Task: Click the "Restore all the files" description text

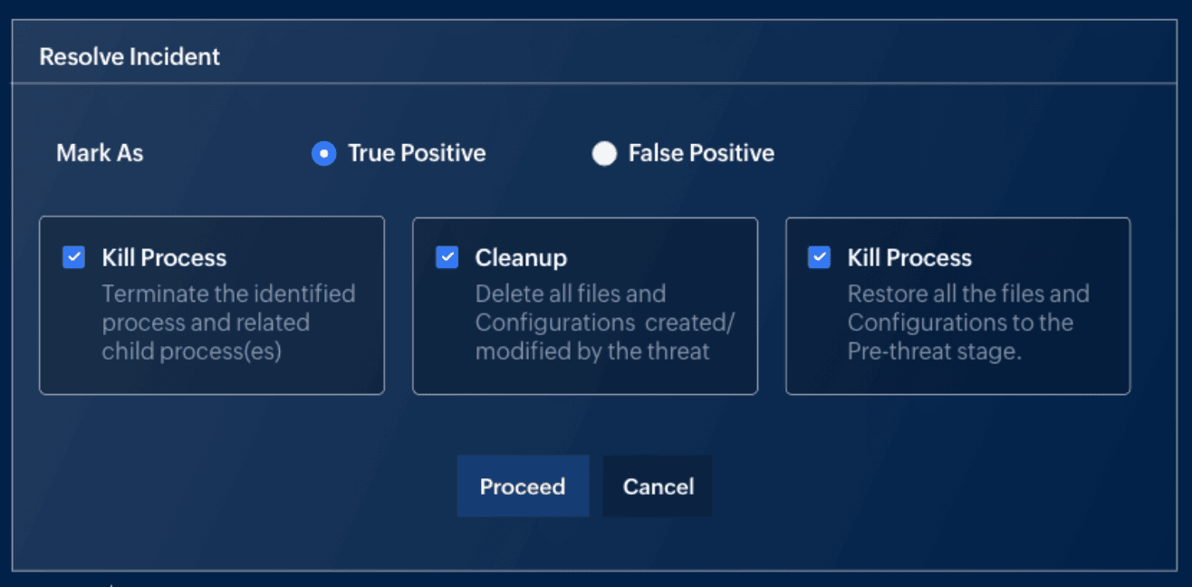Action: pos(967,322)
